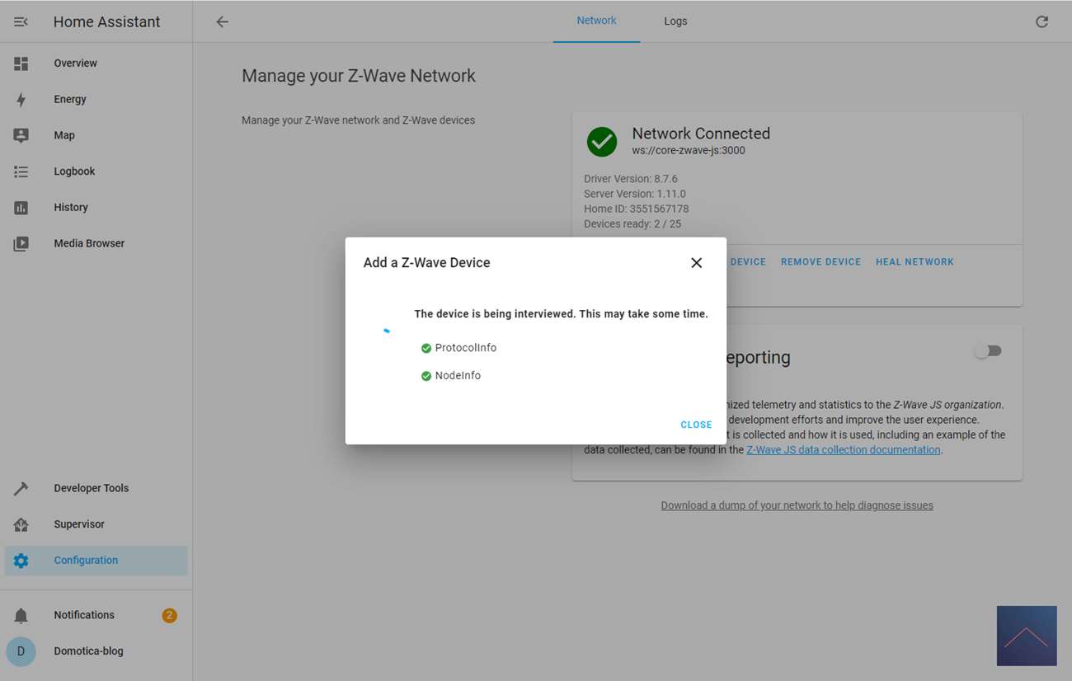Viewport: 1072px width, 681px height.
Task: Go back using the arrow icon
Action: coord(222,22)
